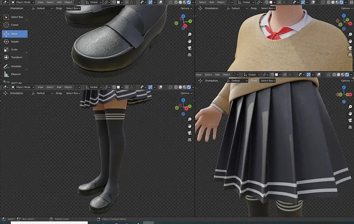354x224 pixels.
Task: Open Select menu in sweater viewport
Action: (202, 2)
